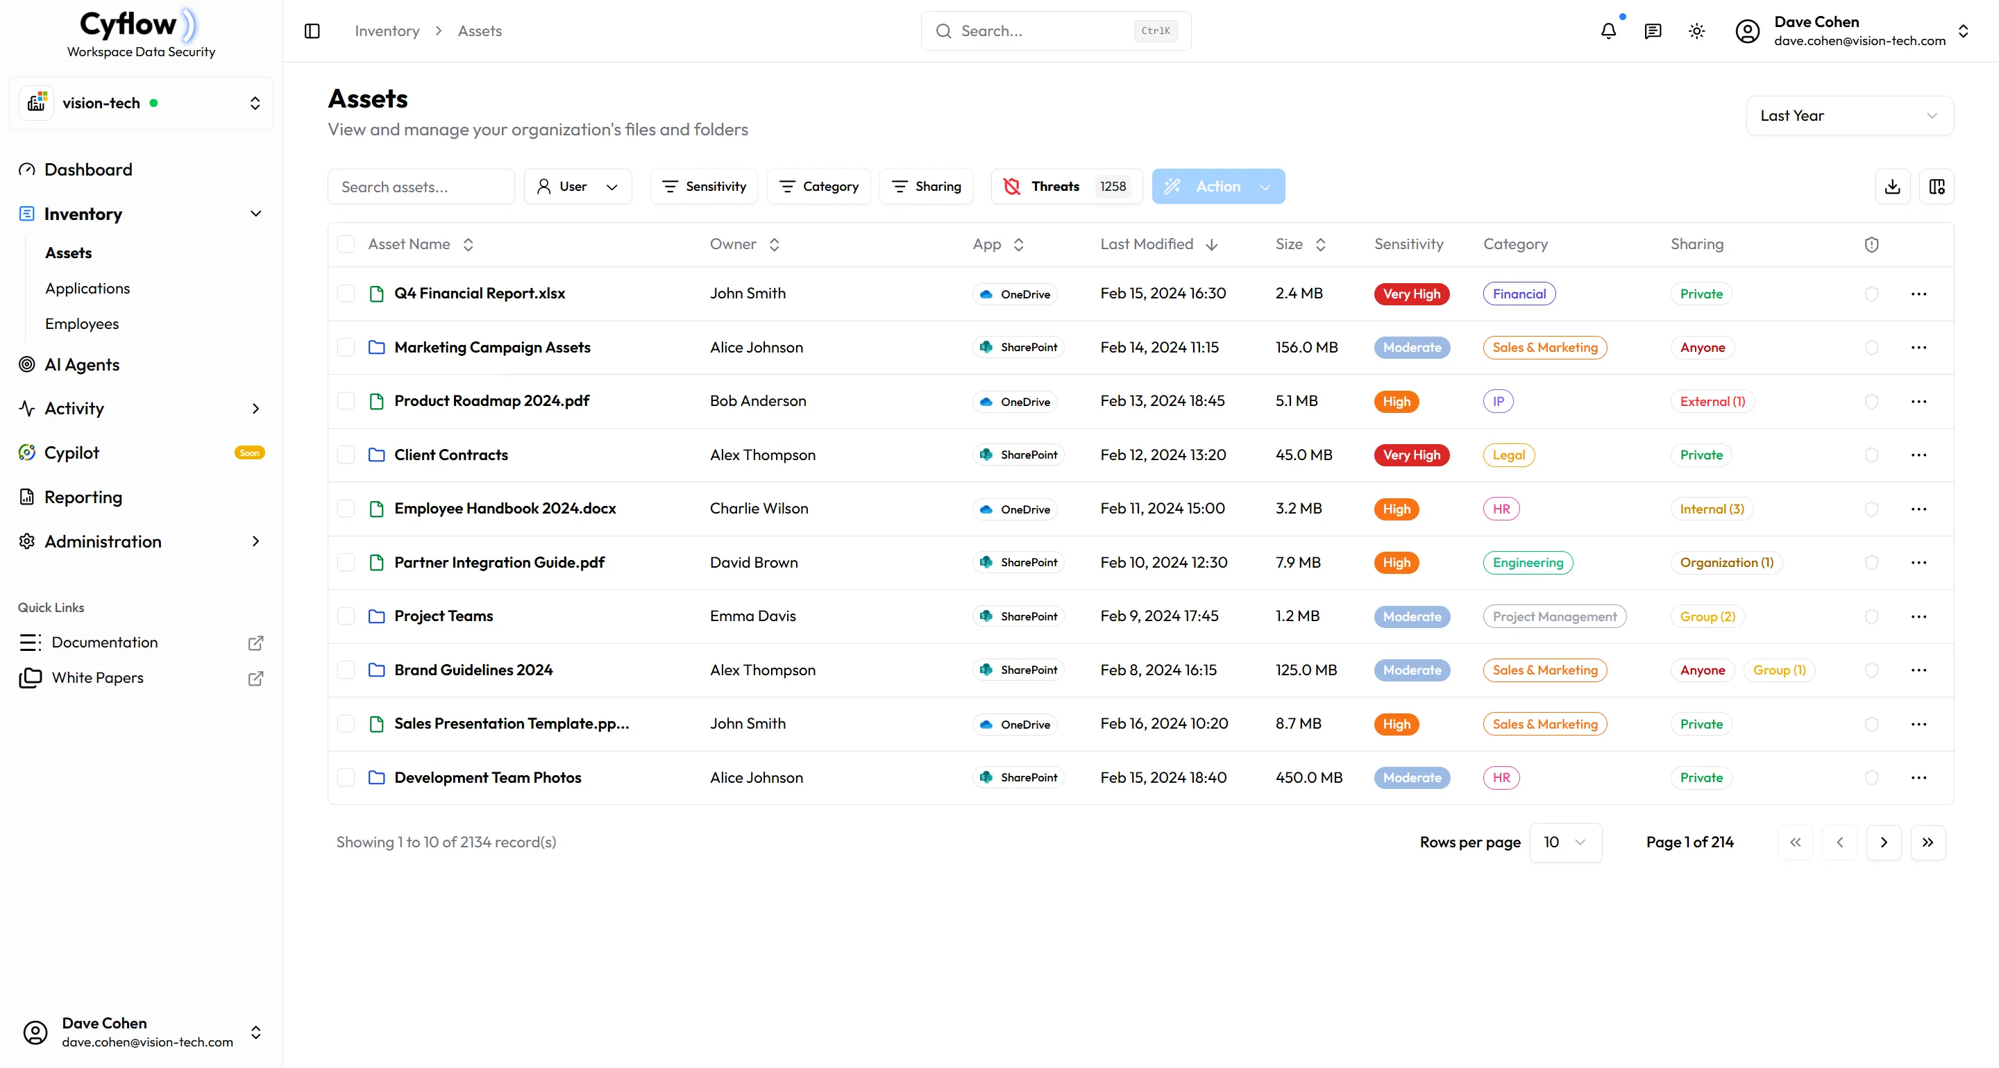
Task: Open row actions for Client Contracts
Action: (1918, 455)
